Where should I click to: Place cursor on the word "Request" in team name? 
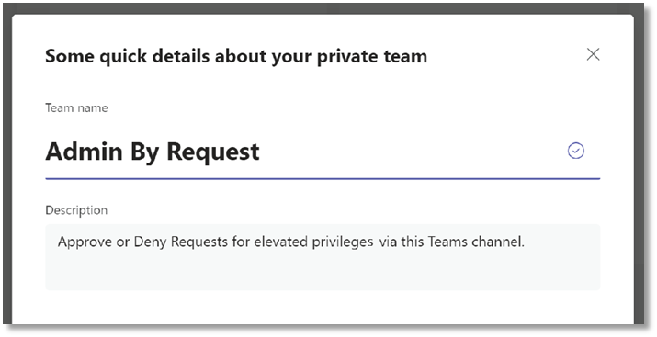(213, 152)
